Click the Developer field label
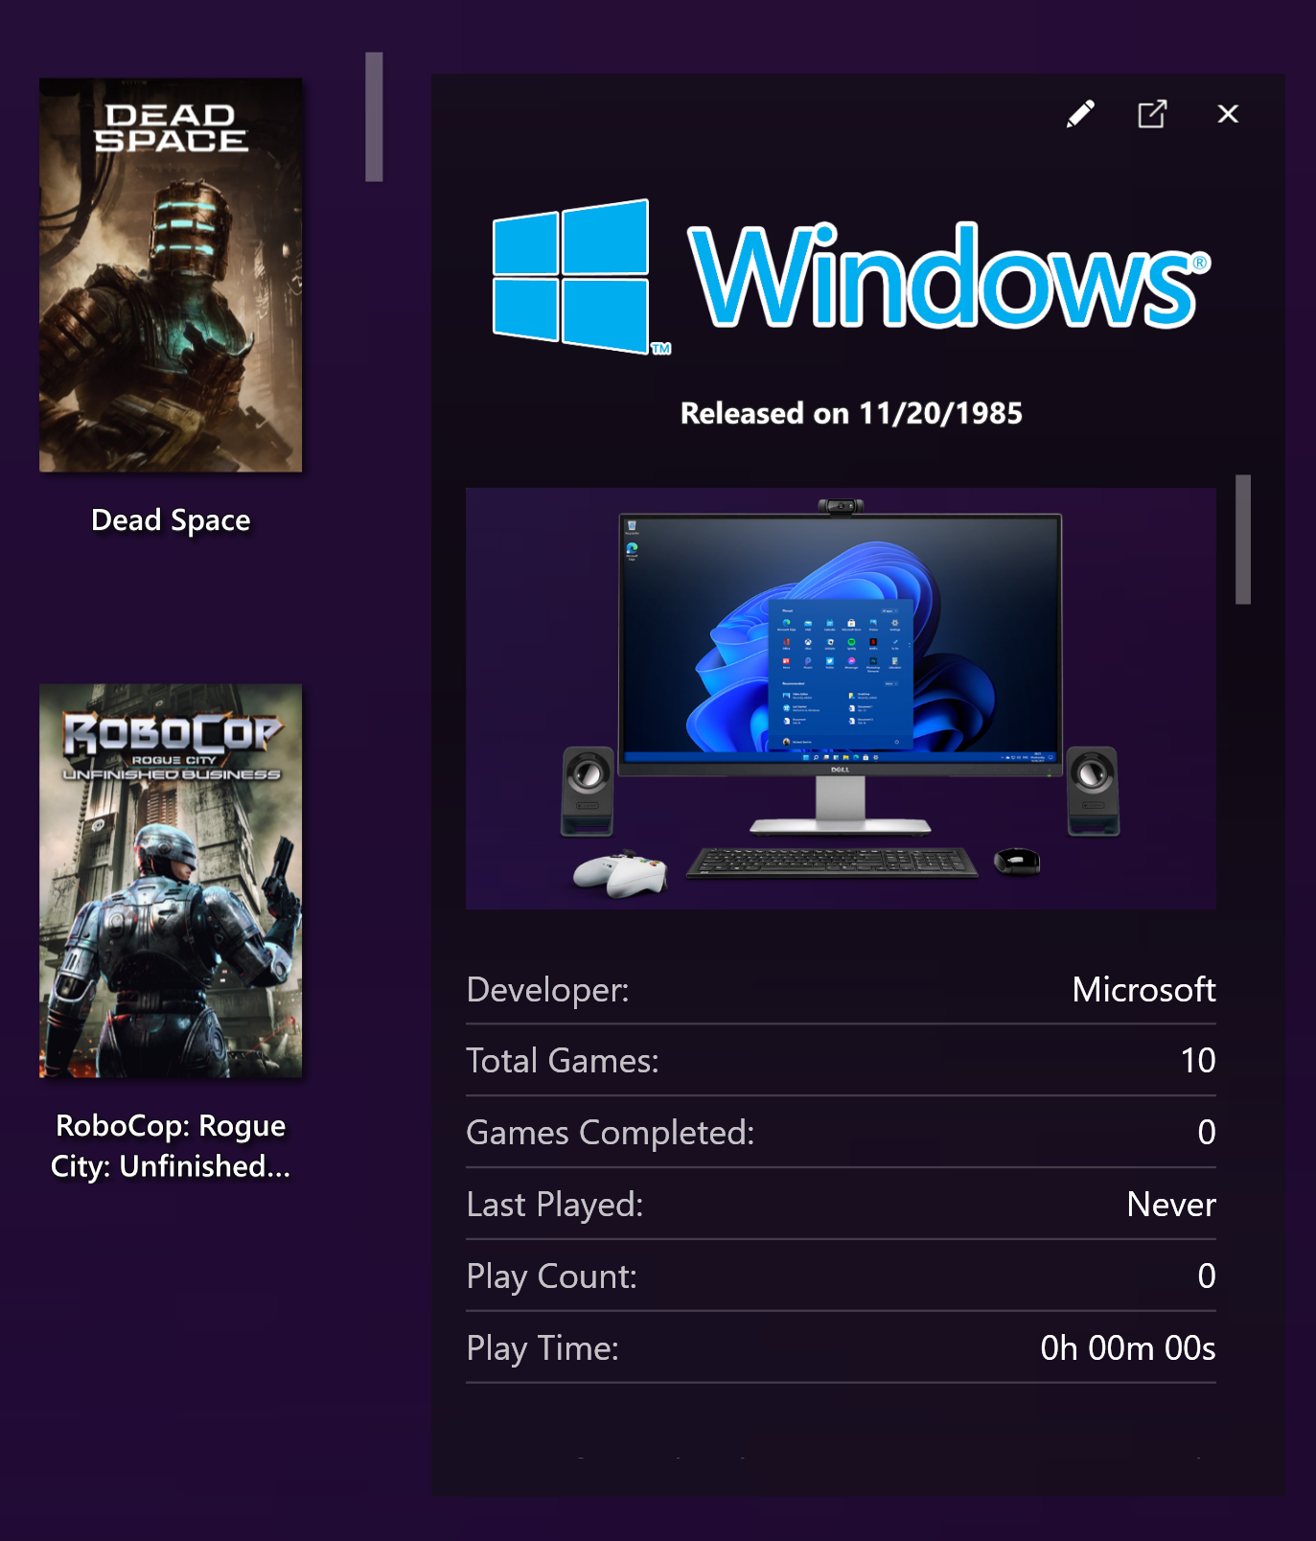The width and height of the screenshot is (1316, 1541). [x=547, y=989]
